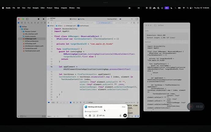Switch to AXTestApp.swift editor tab
This screenshot has width=211, height=132.
[x=67, y=23]
